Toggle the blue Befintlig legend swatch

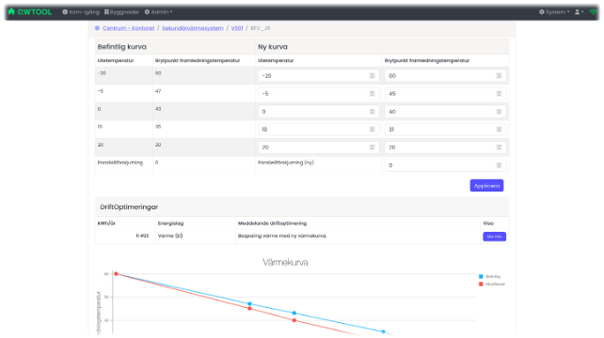coord(481,276)
